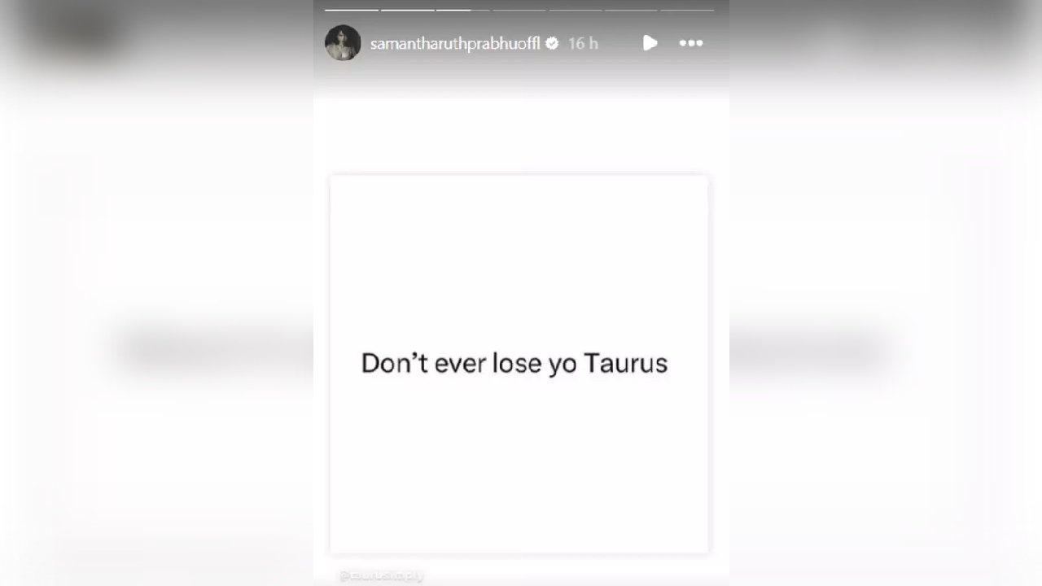Click the blue verified badge icon
The width and height of the screenshot is (1042, 586).
point(552,43)
